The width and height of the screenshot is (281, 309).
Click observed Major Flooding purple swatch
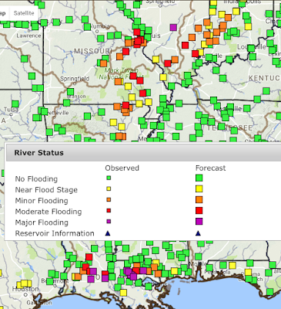pyautogui.click(x=109, y=221)
